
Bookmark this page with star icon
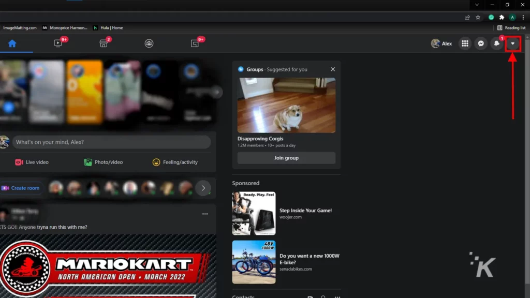(x=478, y=17)
